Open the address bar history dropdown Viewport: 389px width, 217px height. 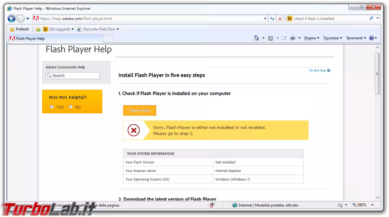[265, 19]
